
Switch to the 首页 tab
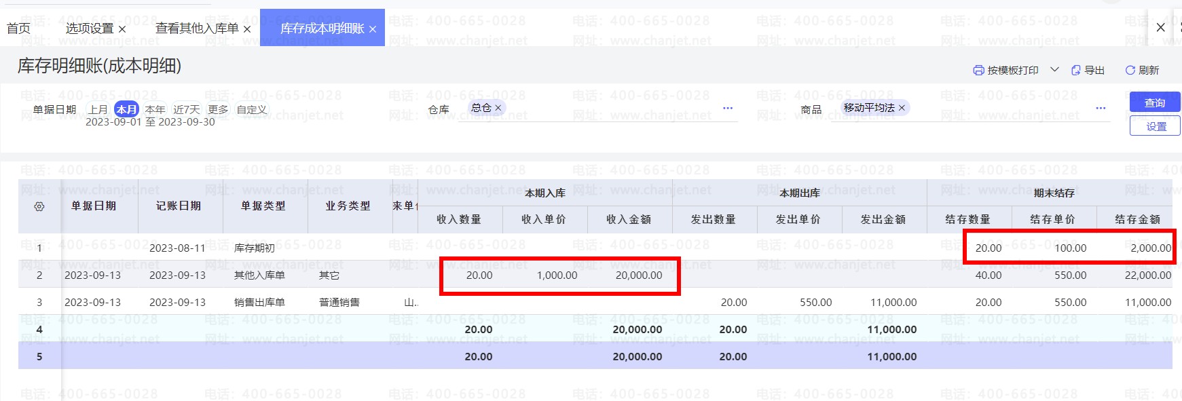[18, 28]
